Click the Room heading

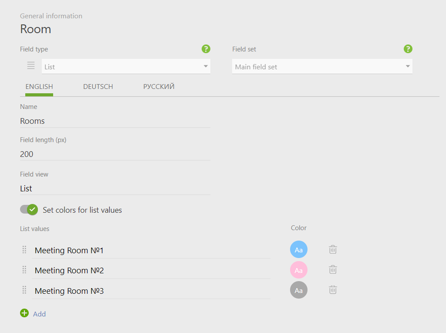pyautogui.click(x=36, y=29)
